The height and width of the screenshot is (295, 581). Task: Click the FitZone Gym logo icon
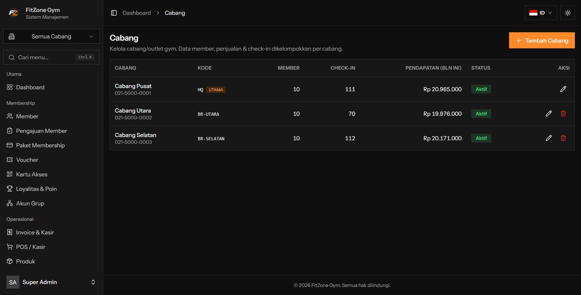[13, 13]
